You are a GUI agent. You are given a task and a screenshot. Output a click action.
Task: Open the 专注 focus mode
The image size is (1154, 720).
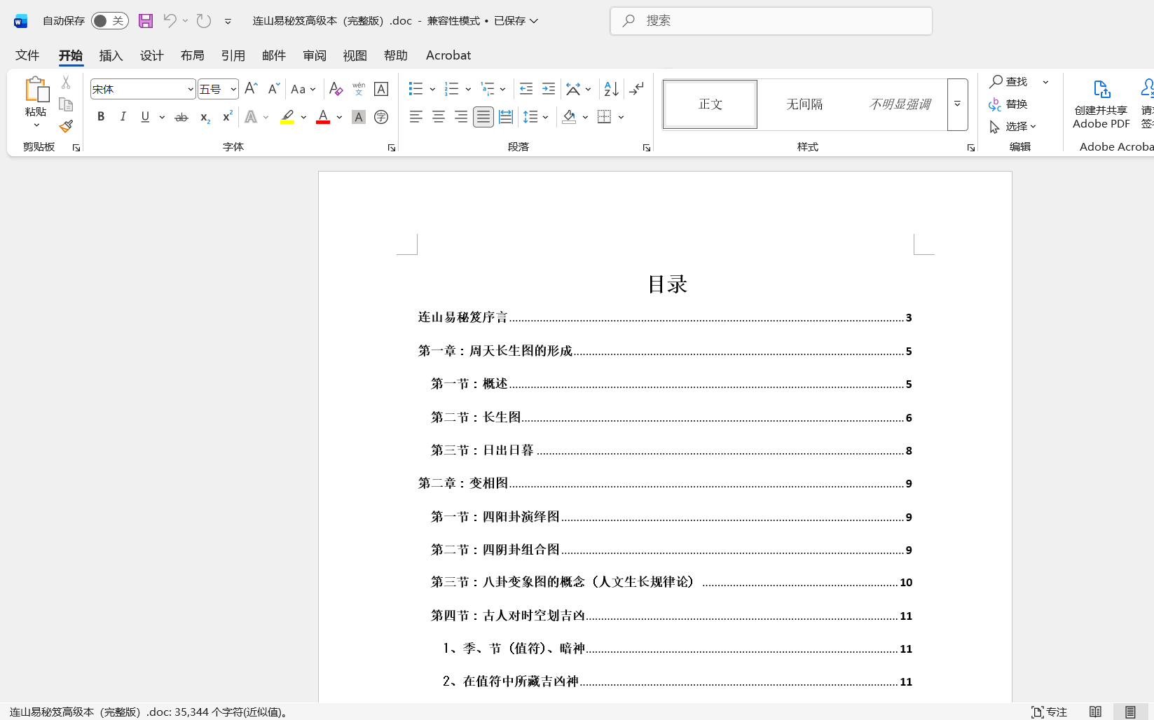pyautogui.click(x=1049, y=712)
